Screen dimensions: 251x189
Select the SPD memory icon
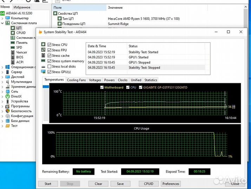13,47
